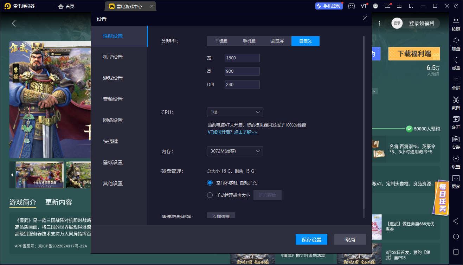
Task: View the 更新内容 tab of the game
Action: click(x=58, y=202)
